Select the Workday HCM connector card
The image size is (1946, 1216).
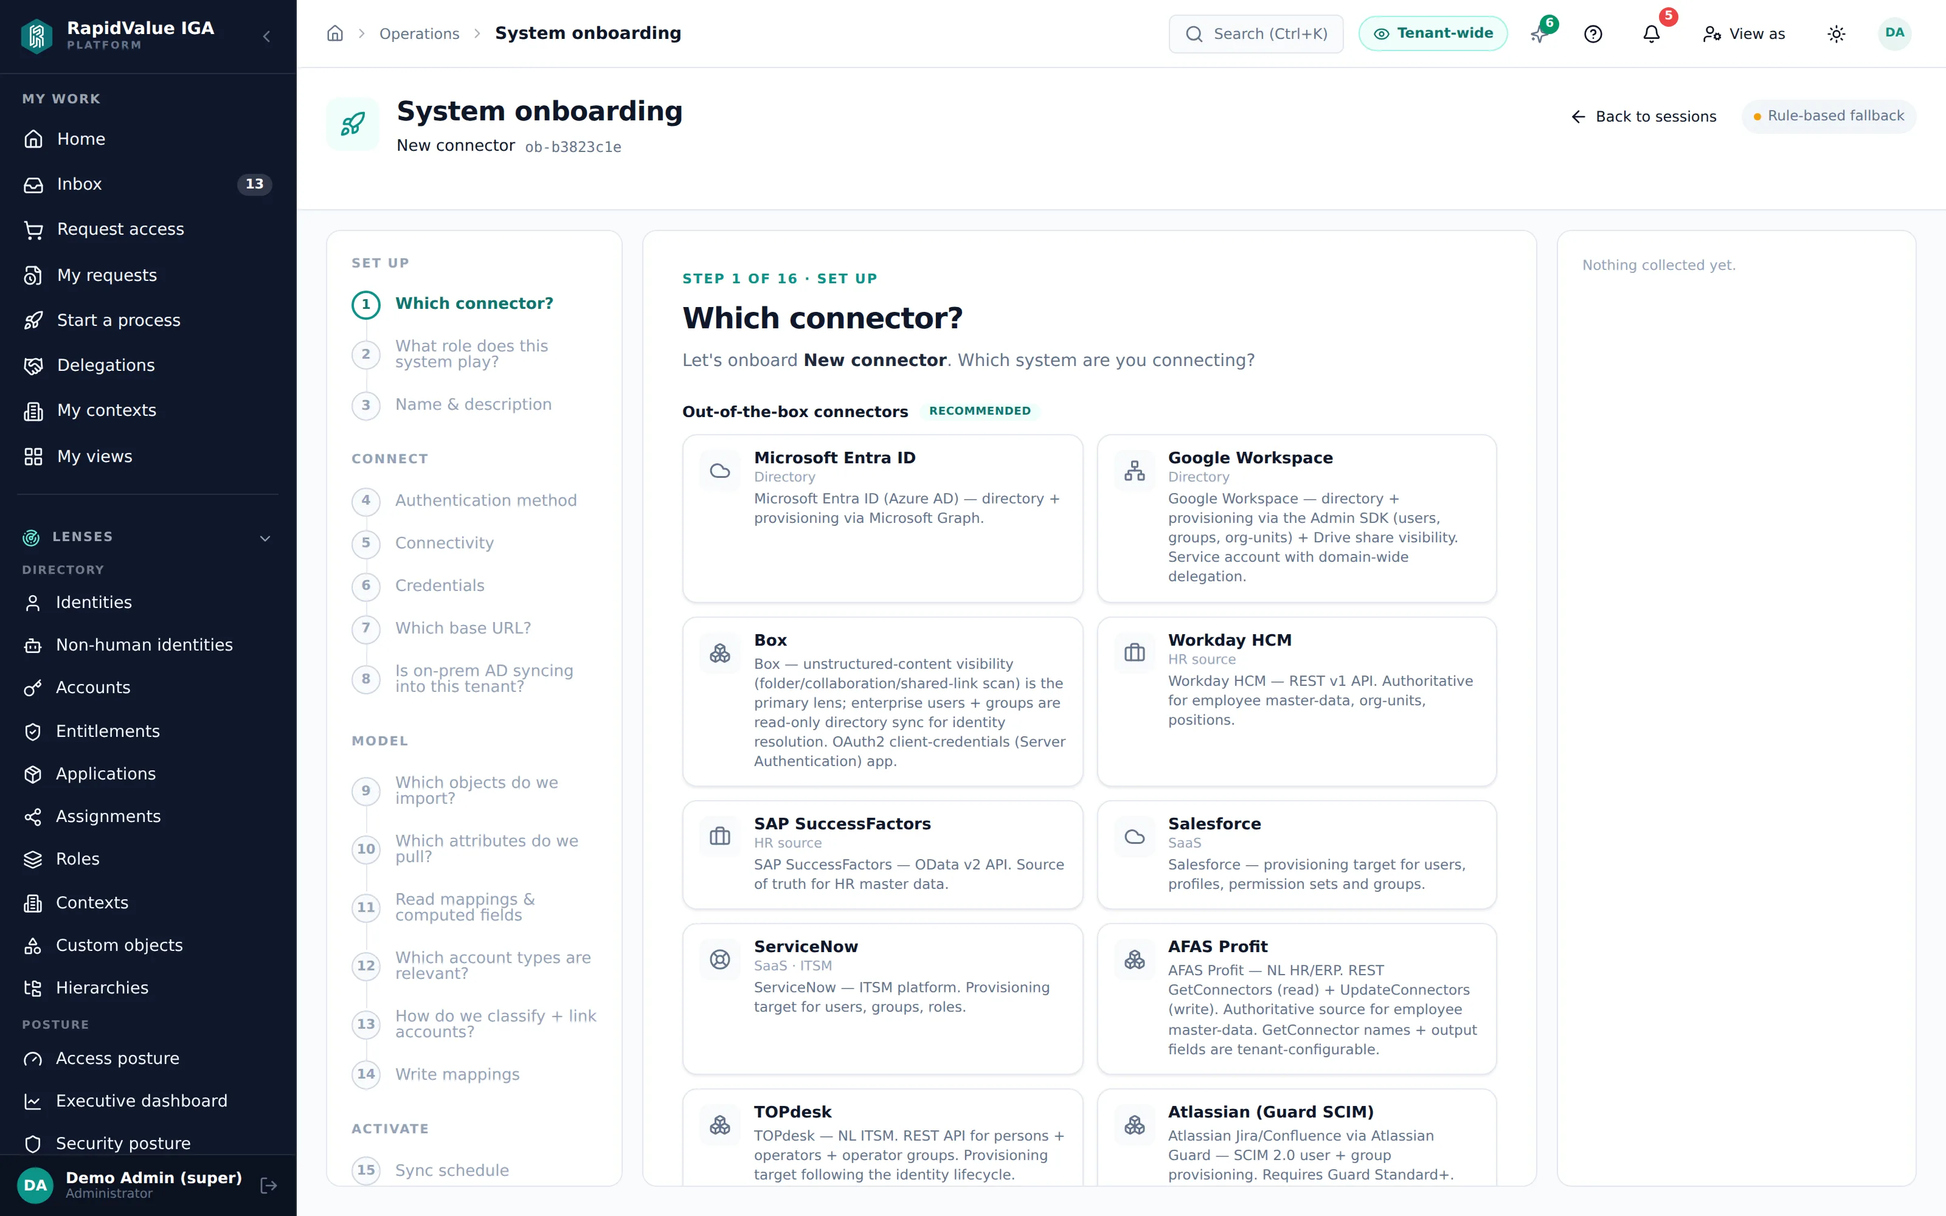click(1297, 701)
